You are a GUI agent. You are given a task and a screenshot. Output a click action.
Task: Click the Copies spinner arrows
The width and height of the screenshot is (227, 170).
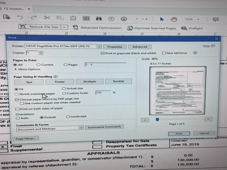(41, 53)
